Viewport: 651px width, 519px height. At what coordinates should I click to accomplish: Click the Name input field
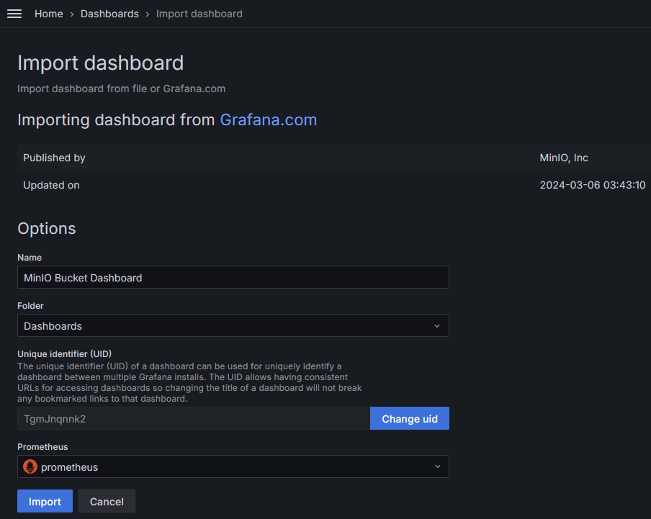click(x=233, y=277)
